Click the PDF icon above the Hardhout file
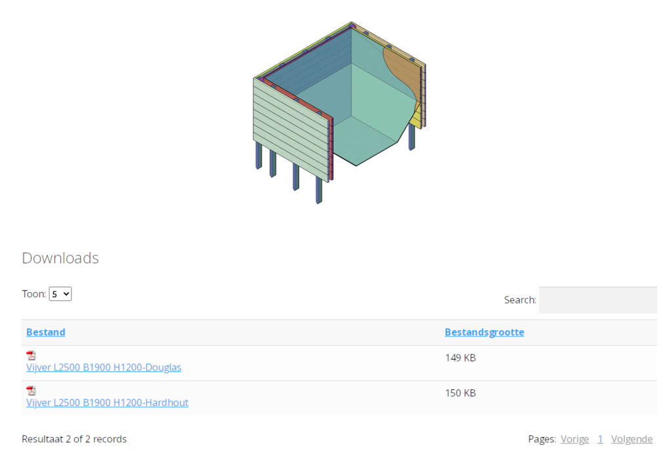The image size is (672, 458). tap(31, 390)
